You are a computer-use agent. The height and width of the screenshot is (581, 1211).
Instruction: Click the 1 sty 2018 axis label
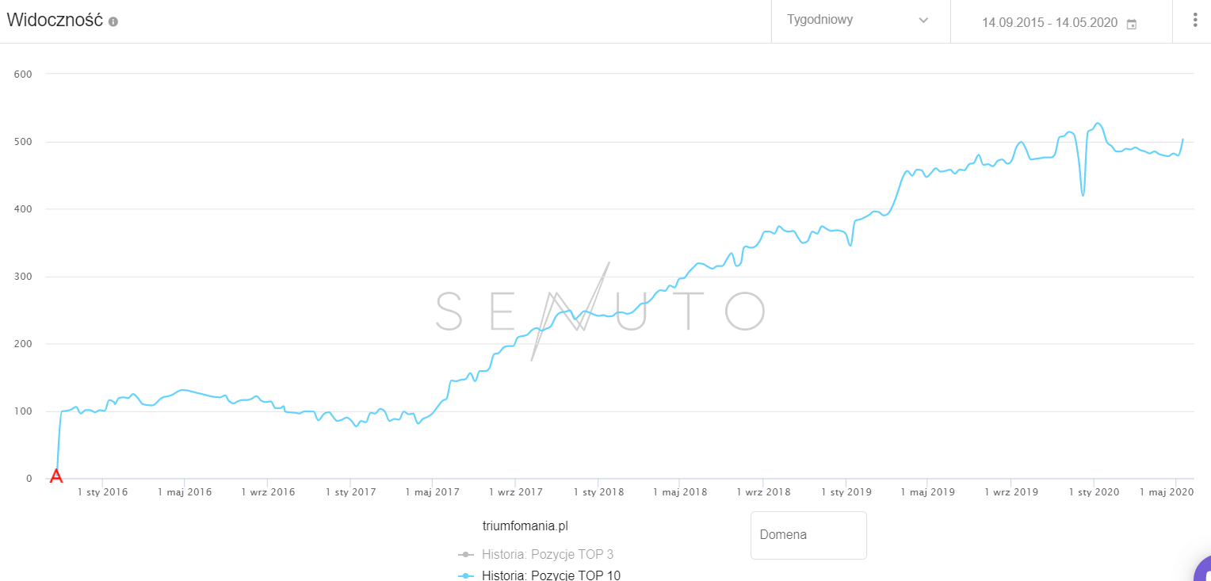(x=598, y=492)
